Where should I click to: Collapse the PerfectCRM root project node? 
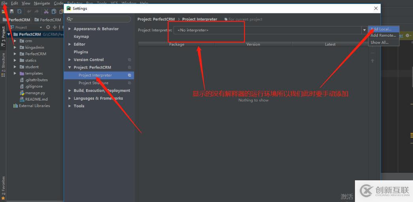[9, 34]
